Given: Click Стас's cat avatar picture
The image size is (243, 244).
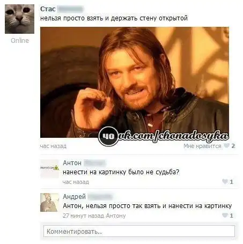Looking at the screenshot, I should coord(19,19).
